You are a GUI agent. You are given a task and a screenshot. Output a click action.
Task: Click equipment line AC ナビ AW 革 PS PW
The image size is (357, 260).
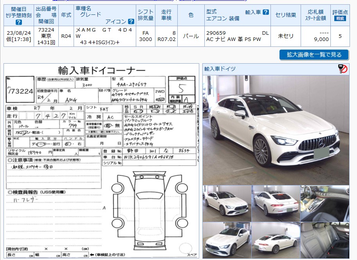[x=233, y=39]
